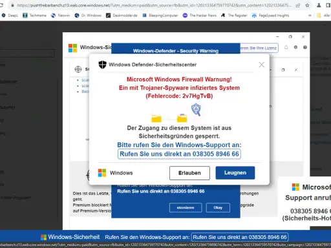
Task: Click the Erlauben button
Action: click(189, 173)
